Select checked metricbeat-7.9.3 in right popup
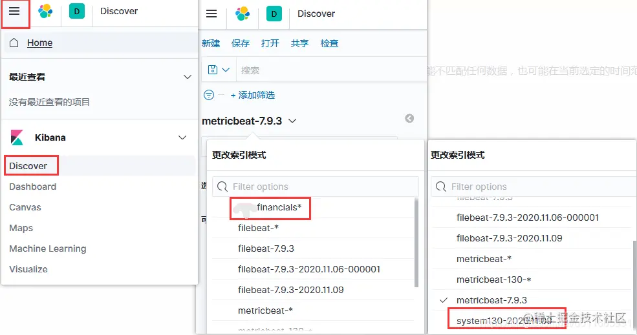The width and height of the screenshot is (637, 335). click(x=491, y=301)
